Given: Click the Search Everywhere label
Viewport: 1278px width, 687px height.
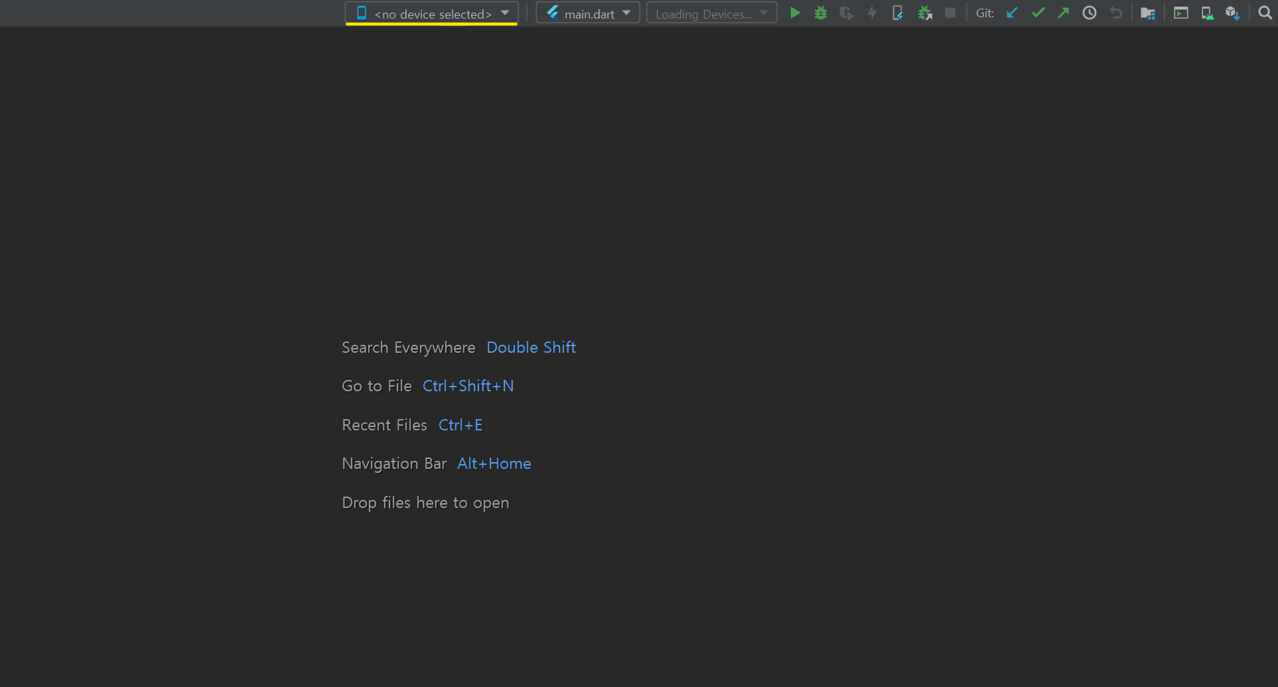Looking at the screenshot, I should pos(409,347).
